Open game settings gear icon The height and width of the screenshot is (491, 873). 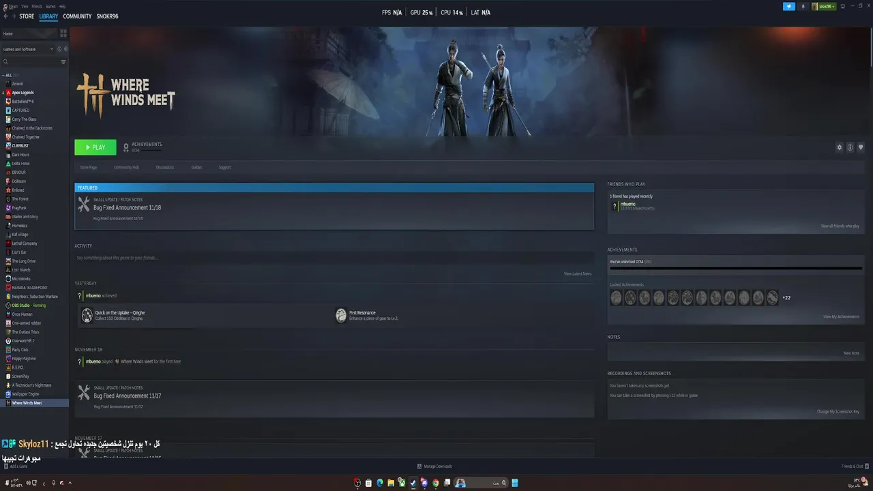tap(840, 147)
